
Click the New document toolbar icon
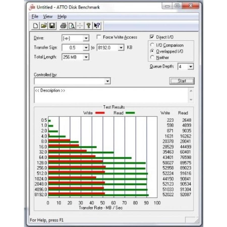click(36, 26)
